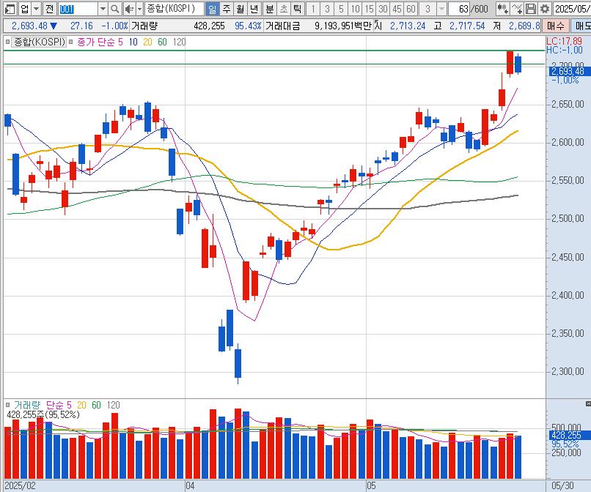
Task: Open chart settings gear icon
Action: point(544,9)
